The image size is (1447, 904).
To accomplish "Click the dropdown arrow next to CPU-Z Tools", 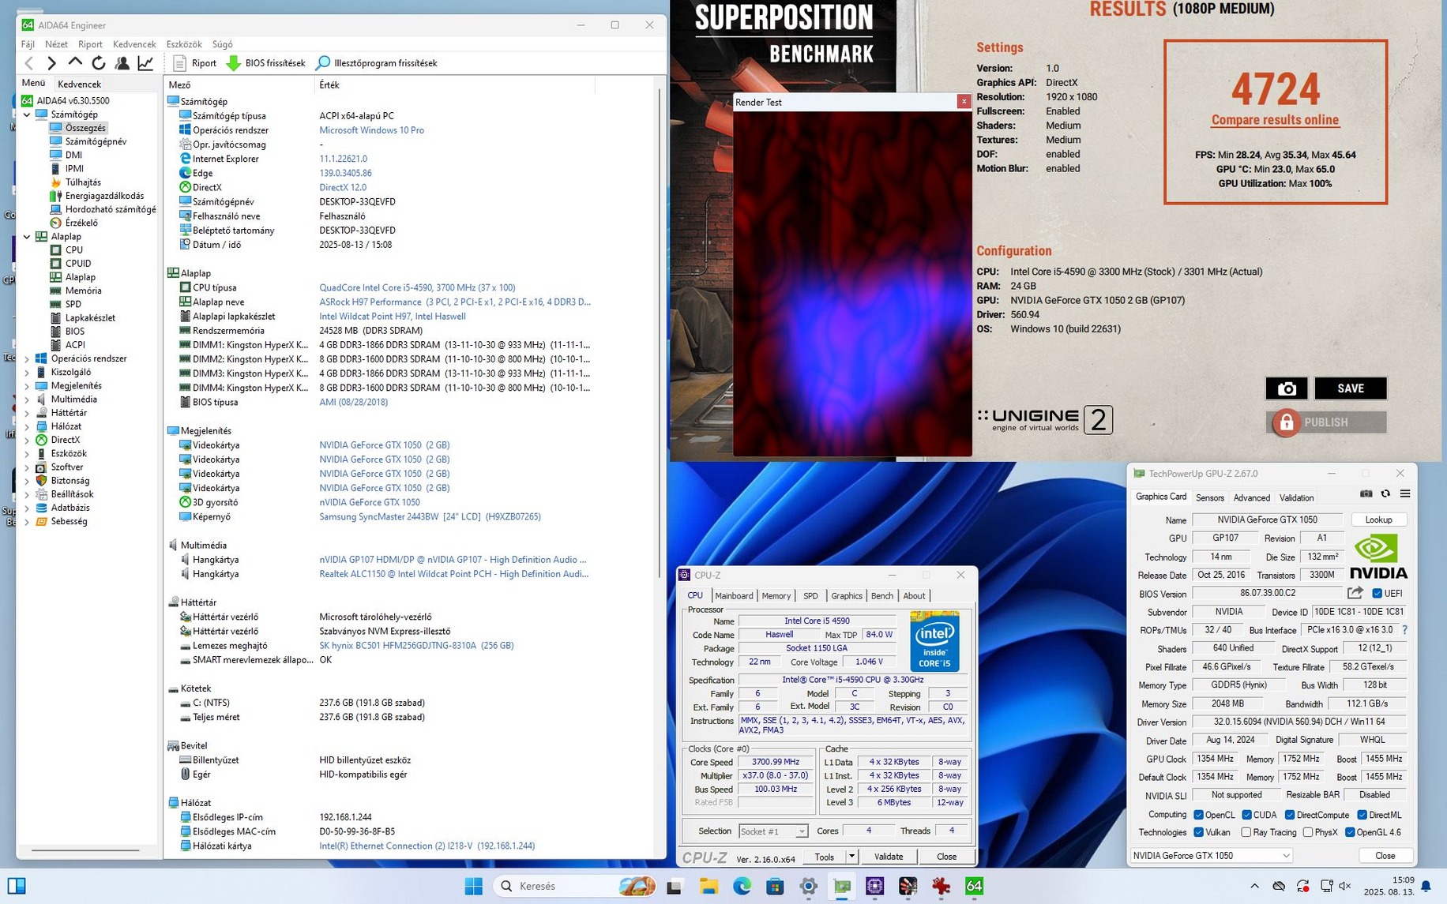I will 851,857.
